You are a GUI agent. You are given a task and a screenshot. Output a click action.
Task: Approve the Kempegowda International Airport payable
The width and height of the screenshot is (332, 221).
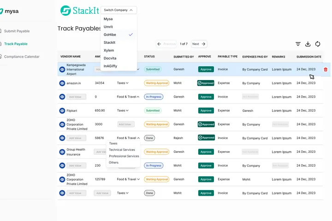point(206,70)
